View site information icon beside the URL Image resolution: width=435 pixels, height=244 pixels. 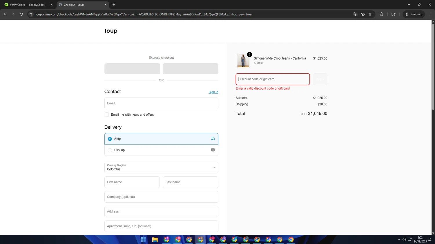pyautogui.click(x=31, y=14)
